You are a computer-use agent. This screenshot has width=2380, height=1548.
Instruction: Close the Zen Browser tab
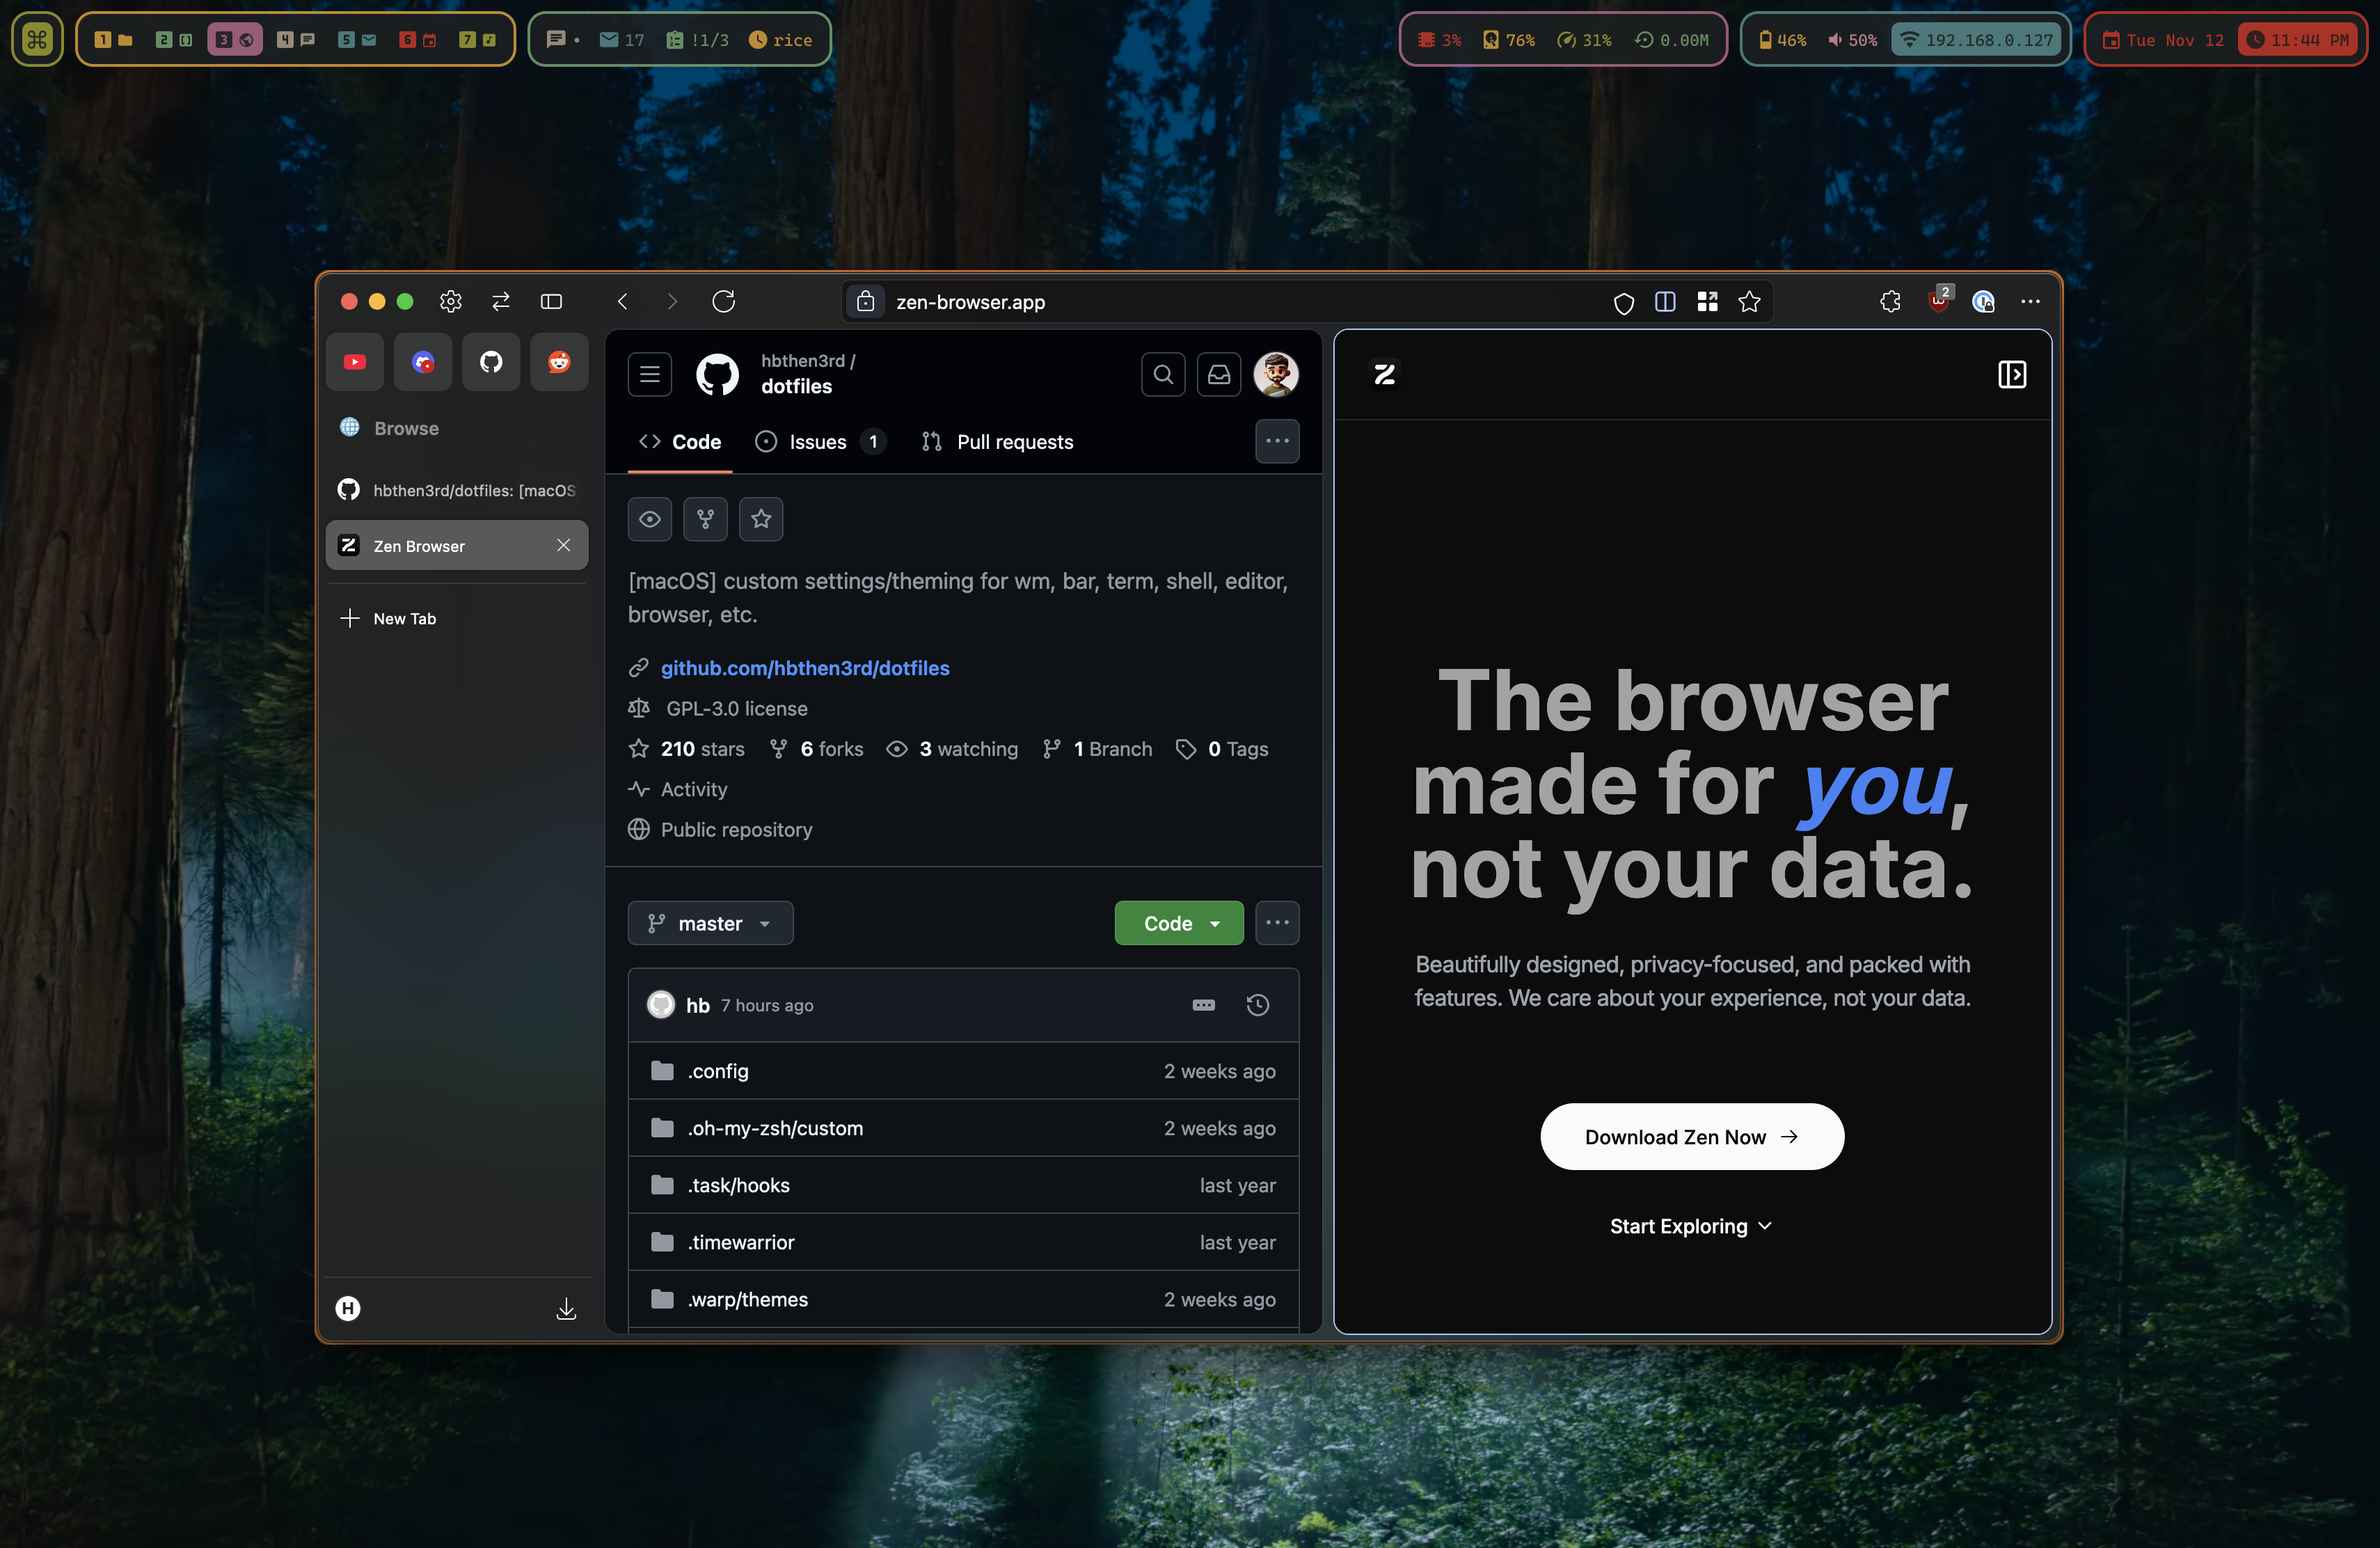(x=564, y=545)
